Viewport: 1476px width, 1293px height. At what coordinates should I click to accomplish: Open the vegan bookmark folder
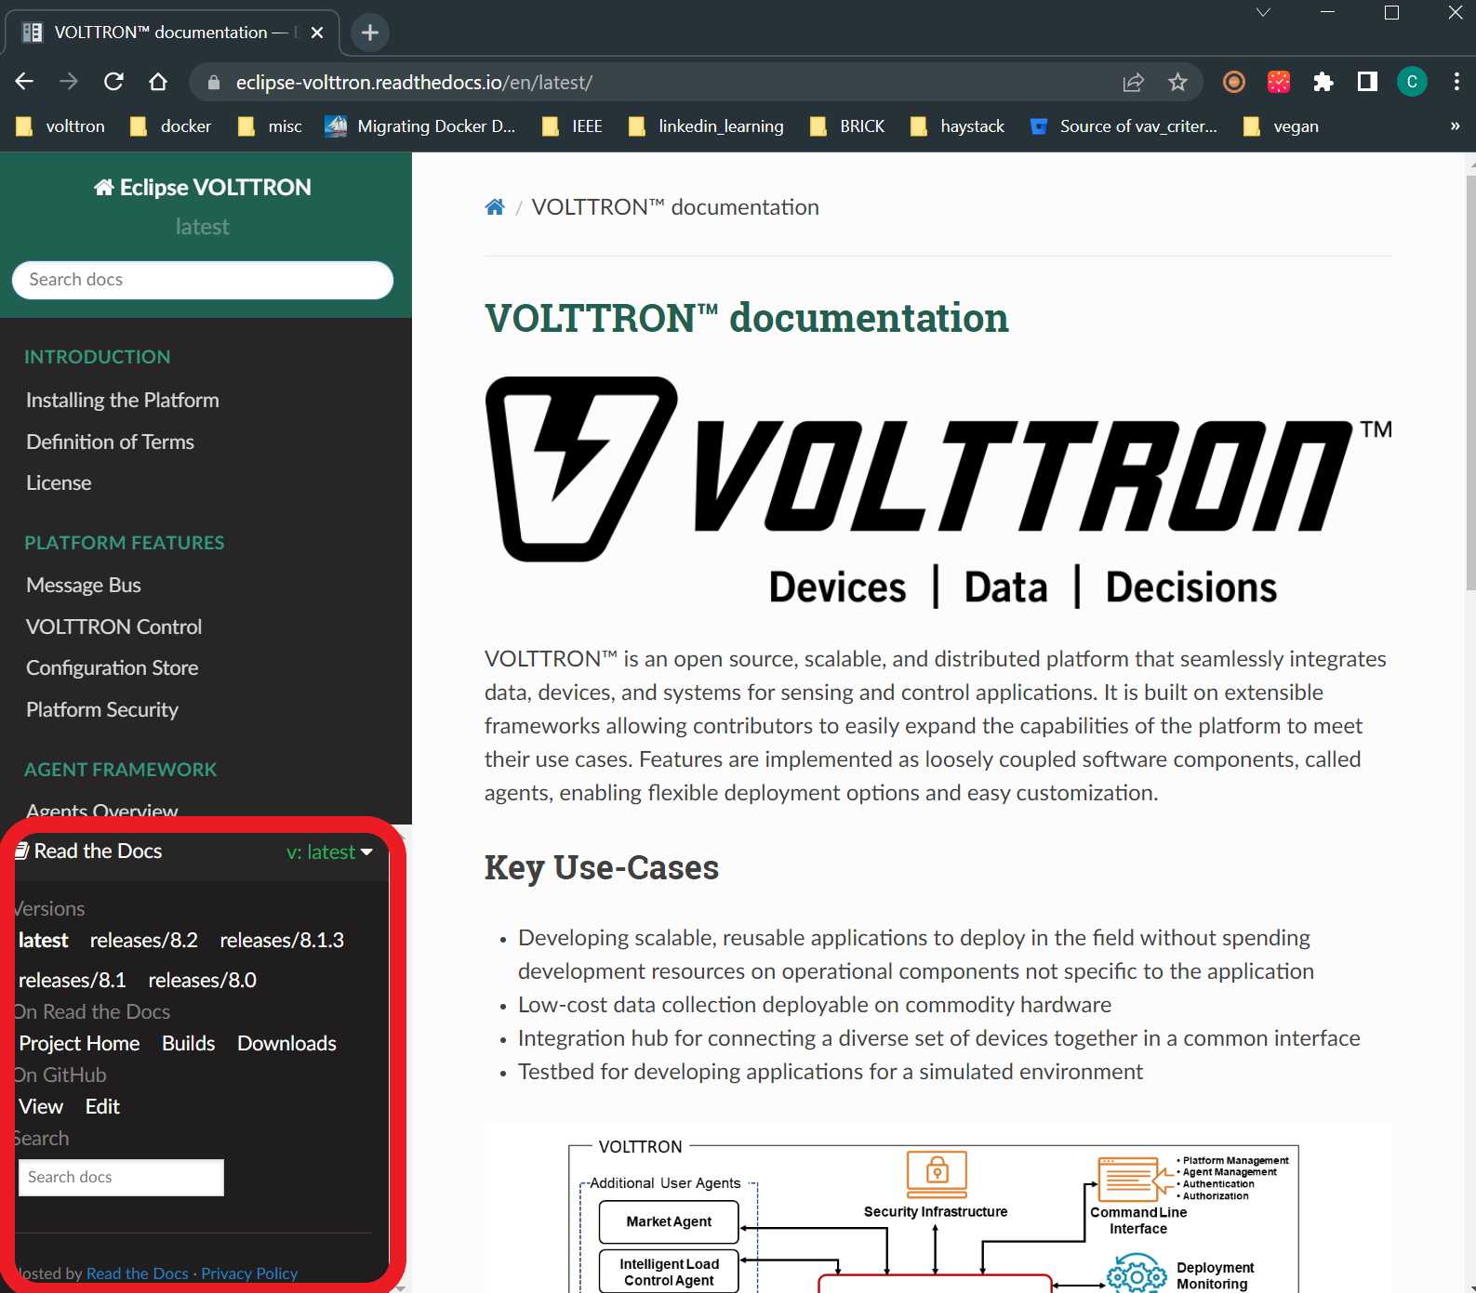pos(1282,126)
